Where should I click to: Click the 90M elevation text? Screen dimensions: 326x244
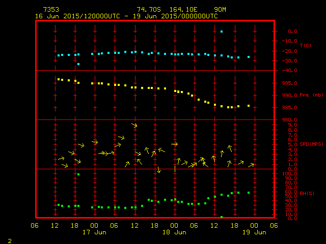(220, 10)
